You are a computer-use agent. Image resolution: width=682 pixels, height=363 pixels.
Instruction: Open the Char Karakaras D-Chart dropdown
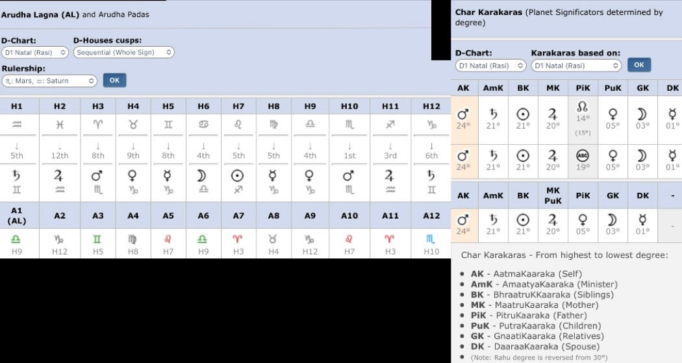click(490, 66)
